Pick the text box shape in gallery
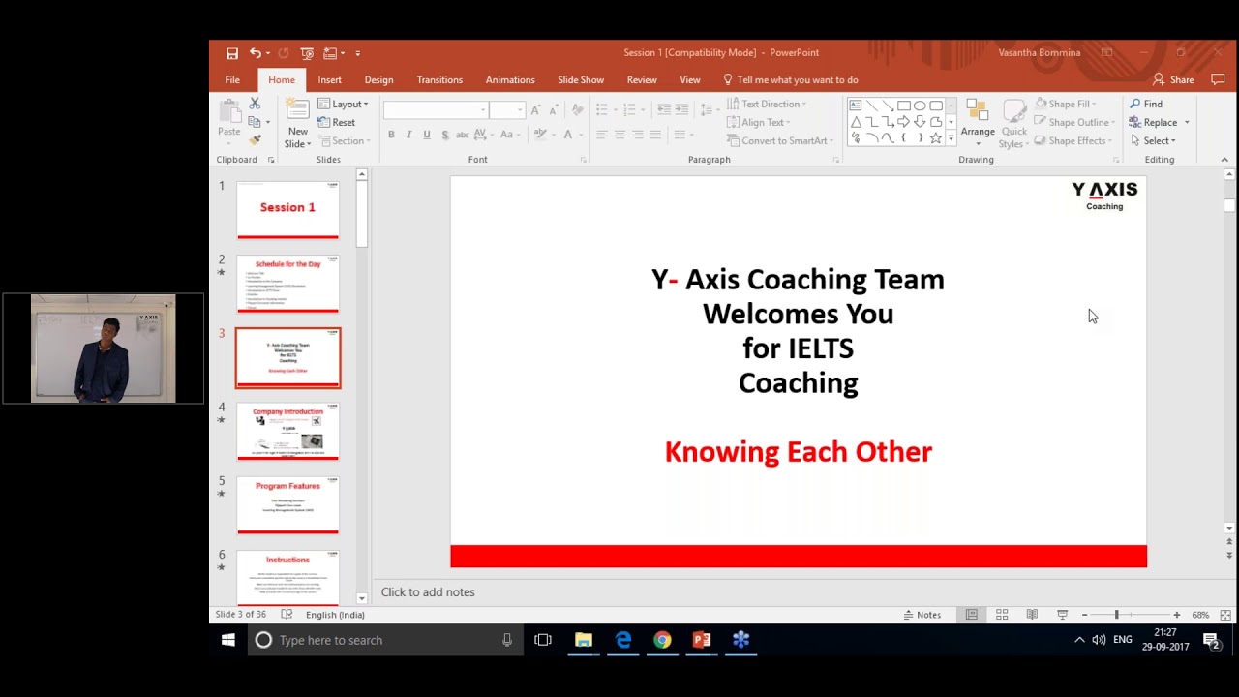Screen dimensions: 1239x697 click(856, 106)
